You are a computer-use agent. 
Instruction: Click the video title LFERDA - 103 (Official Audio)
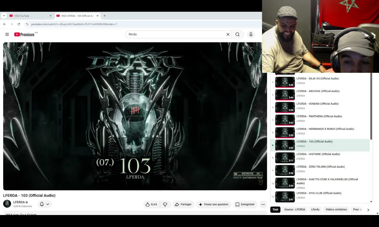point(29,195)
